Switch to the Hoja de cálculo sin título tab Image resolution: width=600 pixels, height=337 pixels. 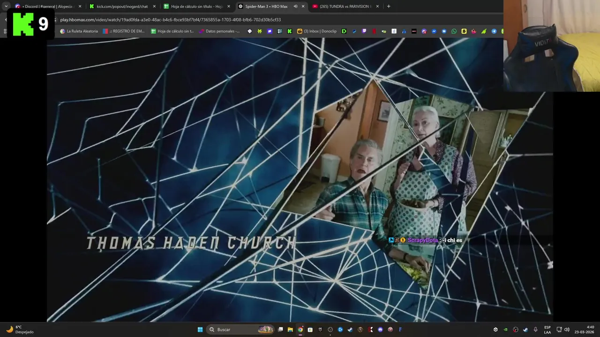tap(196, 7)
